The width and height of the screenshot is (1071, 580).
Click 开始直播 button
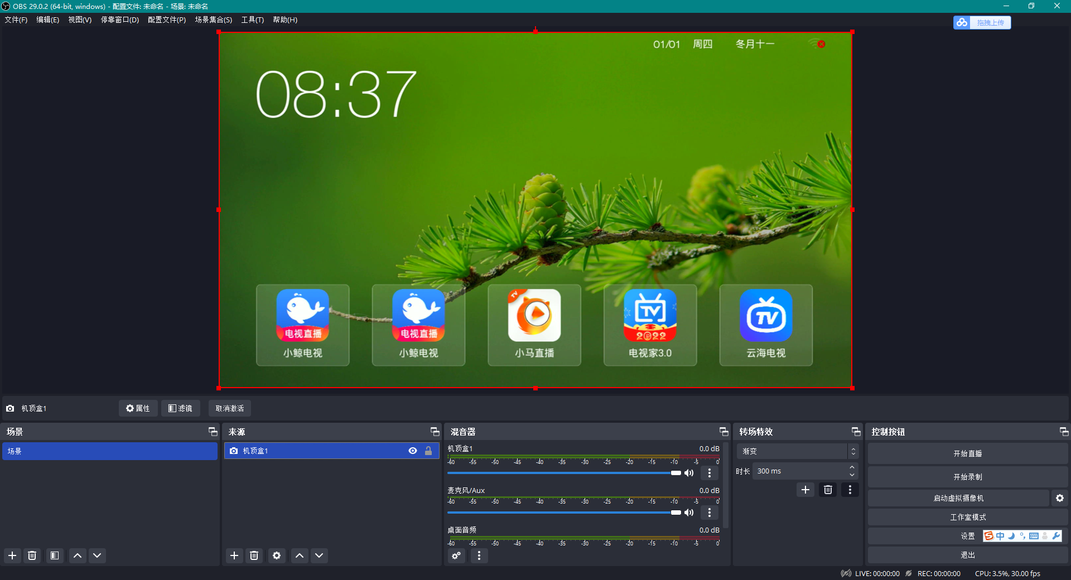click(x=968, y=453)
